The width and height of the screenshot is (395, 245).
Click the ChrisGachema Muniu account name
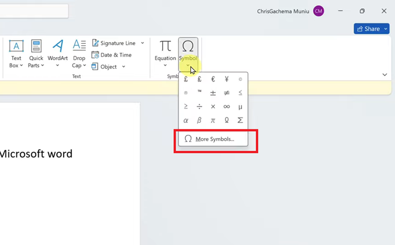click(283, 12)
